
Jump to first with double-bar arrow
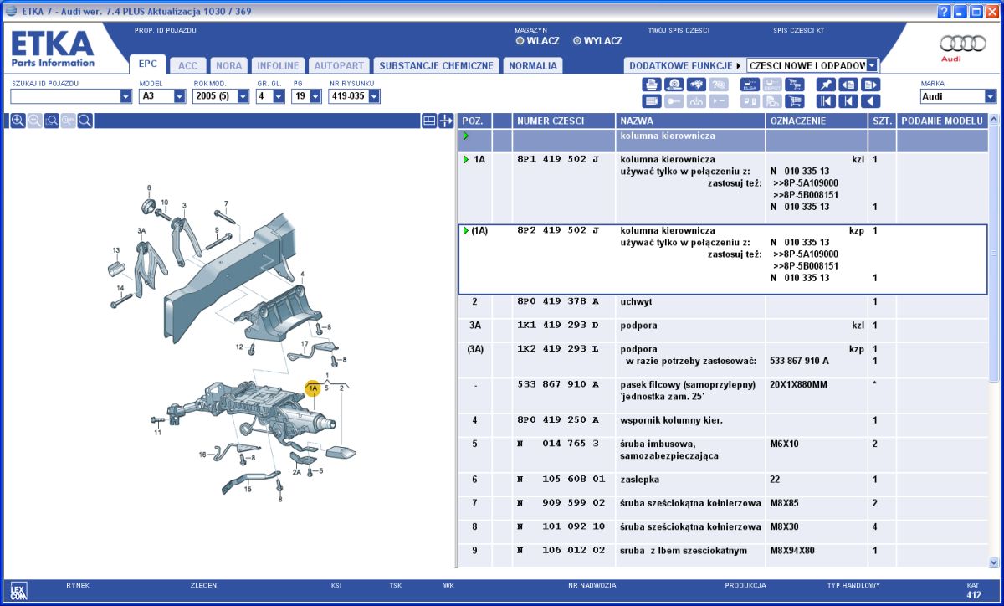click(x=826, y=101)
